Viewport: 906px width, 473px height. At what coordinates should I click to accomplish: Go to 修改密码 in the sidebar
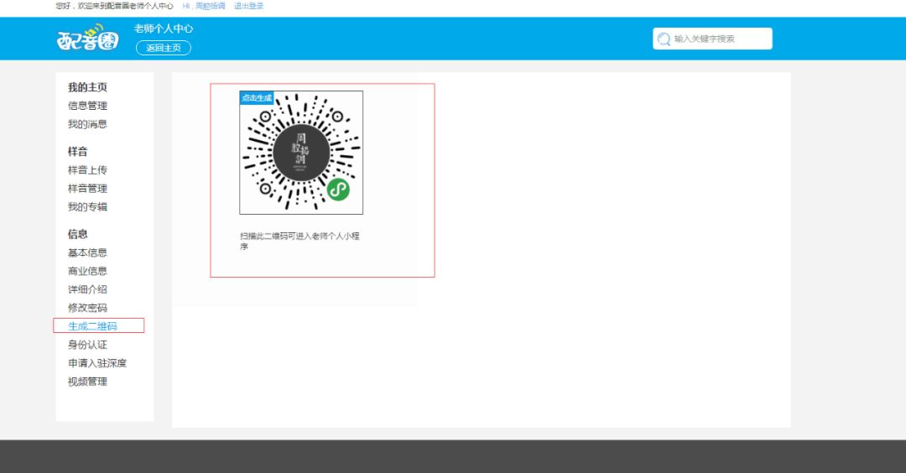[87, 308]
